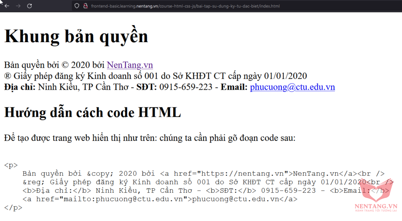402x221 pixels.
Task: Click the insecure connection padlock icon
Action: pyautogui.click(x=85, y=6)
